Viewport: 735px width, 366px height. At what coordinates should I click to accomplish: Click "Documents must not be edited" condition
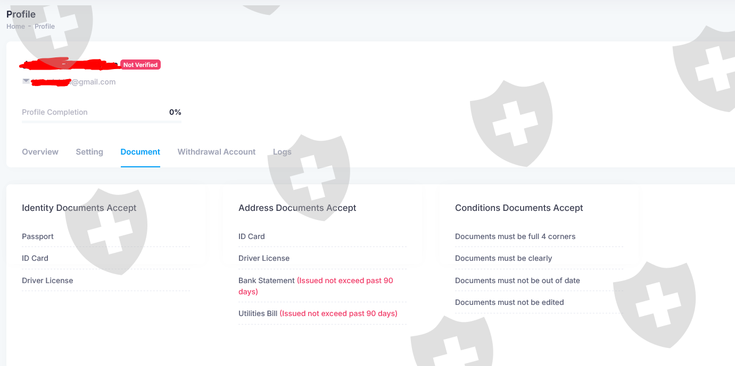509,302
